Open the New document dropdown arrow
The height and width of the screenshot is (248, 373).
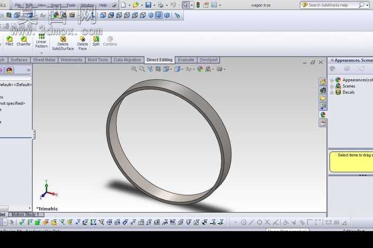[129, 5]
